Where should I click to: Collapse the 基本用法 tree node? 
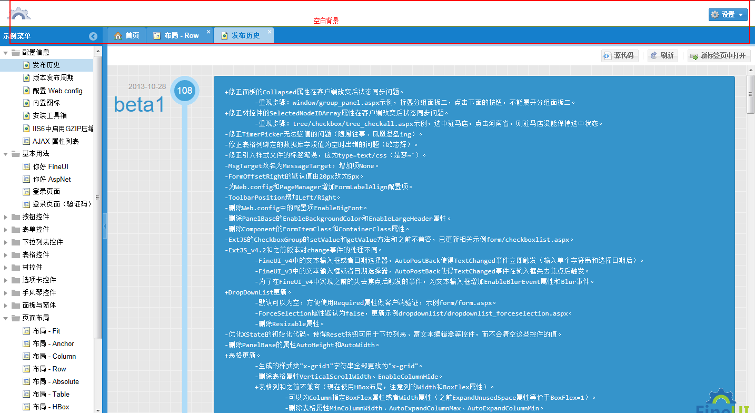(6, 153)
